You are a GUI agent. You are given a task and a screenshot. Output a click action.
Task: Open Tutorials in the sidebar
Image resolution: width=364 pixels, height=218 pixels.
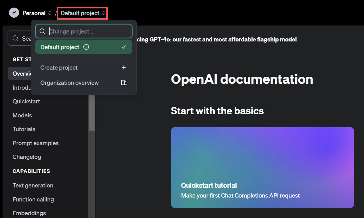(24, 129)
